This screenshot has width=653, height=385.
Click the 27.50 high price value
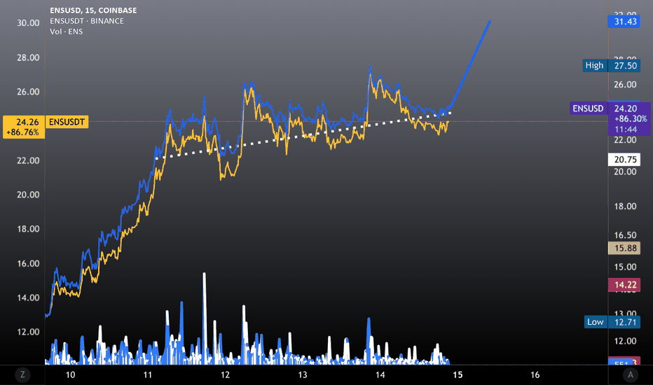(625, 65)
